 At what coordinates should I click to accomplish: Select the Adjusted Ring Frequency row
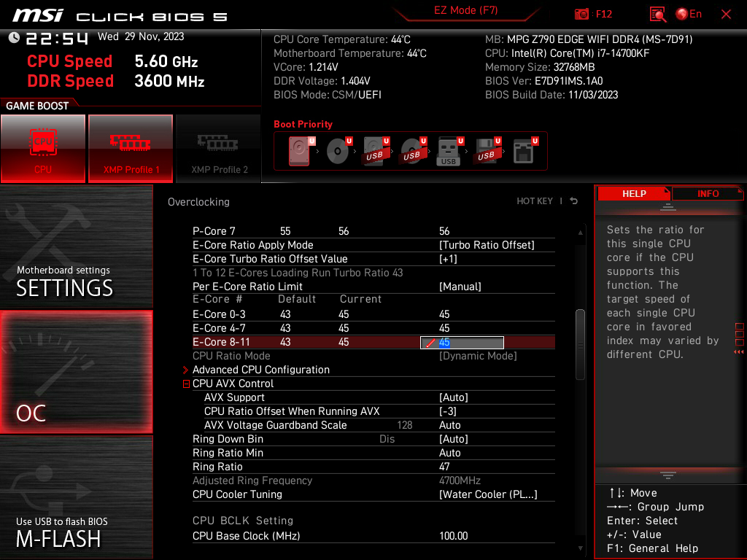click(x=373, y=481)
